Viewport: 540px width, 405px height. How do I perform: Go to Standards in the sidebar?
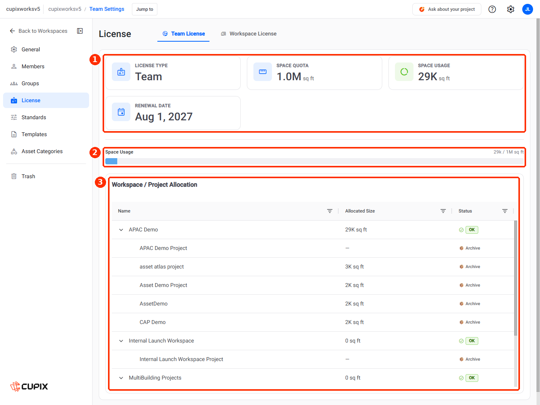point(46,117)
